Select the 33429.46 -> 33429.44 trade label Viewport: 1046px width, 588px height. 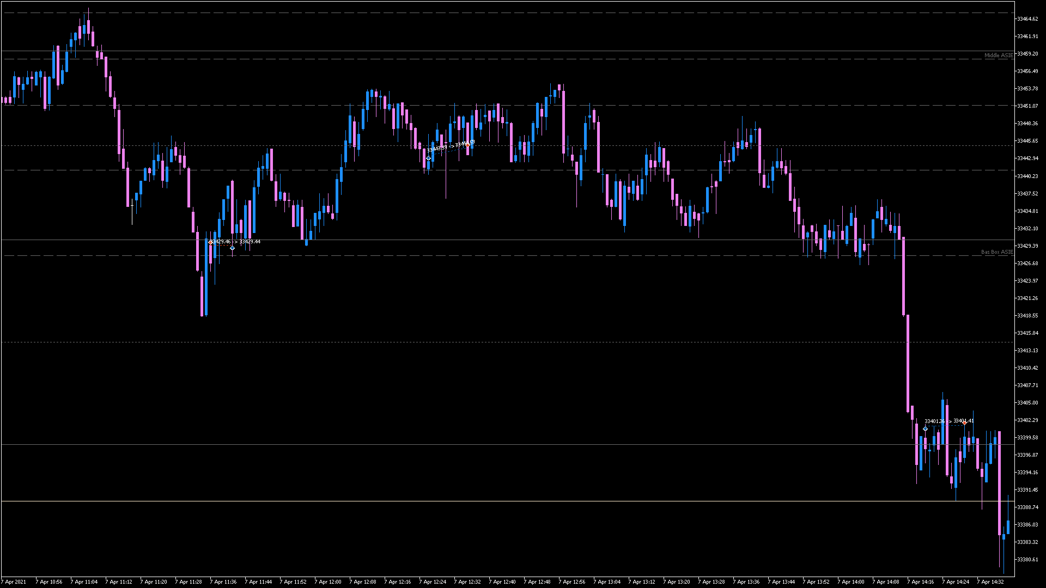[x=236, y=242]
